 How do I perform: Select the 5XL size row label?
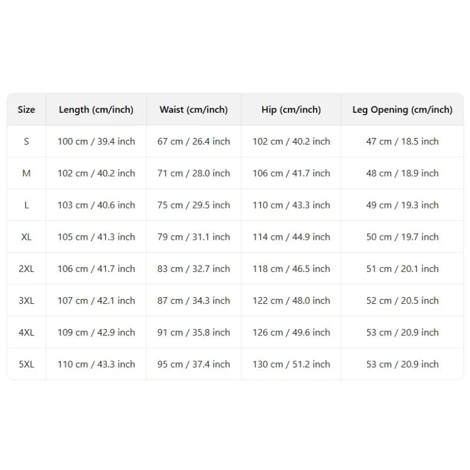point(26,364)
